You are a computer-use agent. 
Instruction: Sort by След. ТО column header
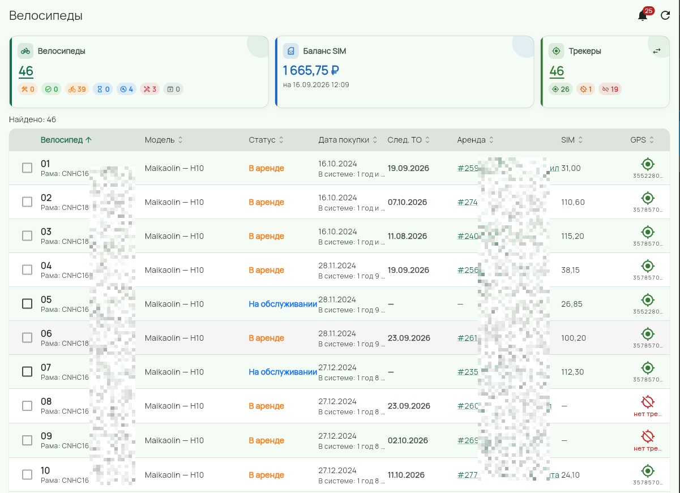coord(409,140)
